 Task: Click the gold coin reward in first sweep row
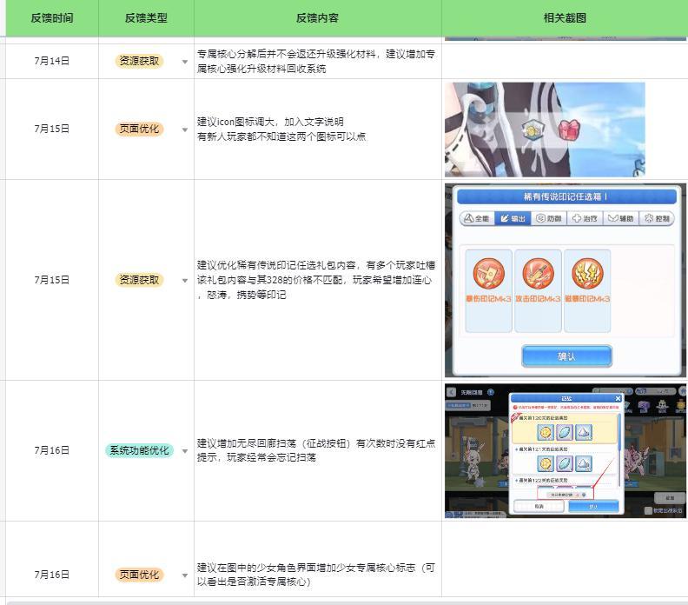pyautogui.click(x=546, y=431)
